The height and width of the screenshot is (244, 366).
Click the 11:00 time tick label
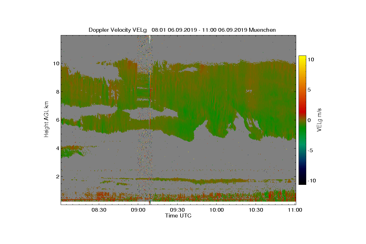click(296, 210)
